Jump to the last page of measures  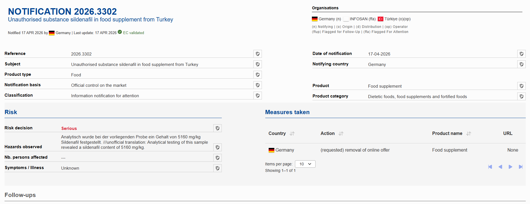(520, 167)
